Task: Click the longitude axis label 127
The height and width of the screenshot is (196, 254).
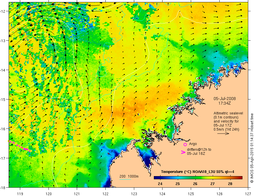Action: (x=248, y=194)
